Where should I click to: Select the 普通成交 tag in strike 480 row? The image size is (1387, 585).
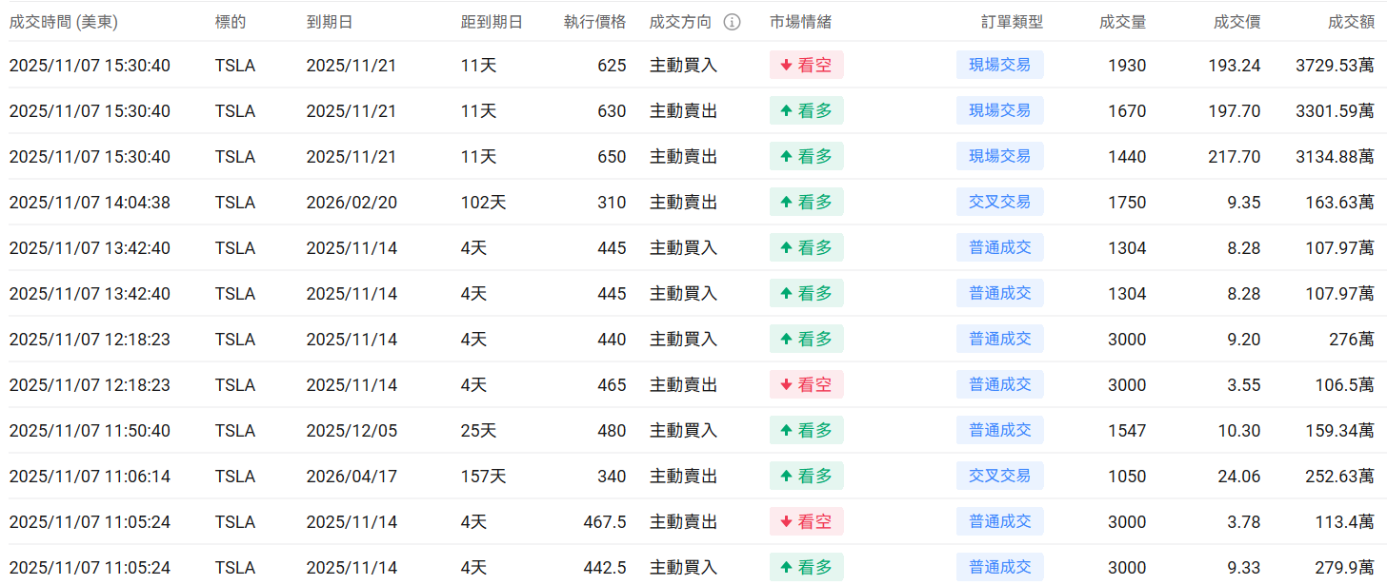point(999,430)
